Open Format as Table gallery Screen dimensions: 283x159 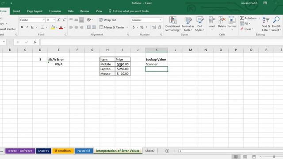click(188, 24)
